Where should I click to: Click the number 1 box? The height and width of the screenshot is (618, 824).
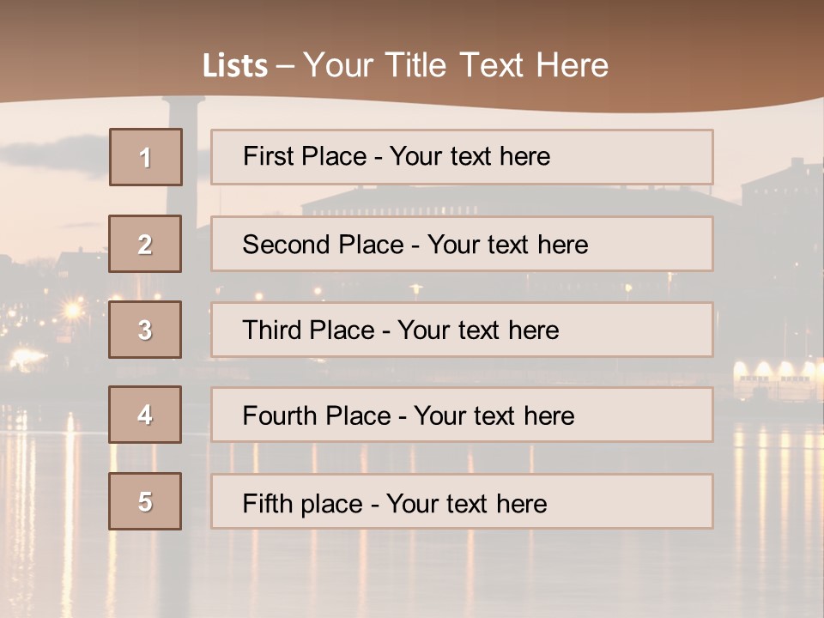point(146,157)
